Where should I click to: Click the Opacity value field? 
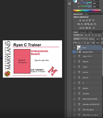98,39
